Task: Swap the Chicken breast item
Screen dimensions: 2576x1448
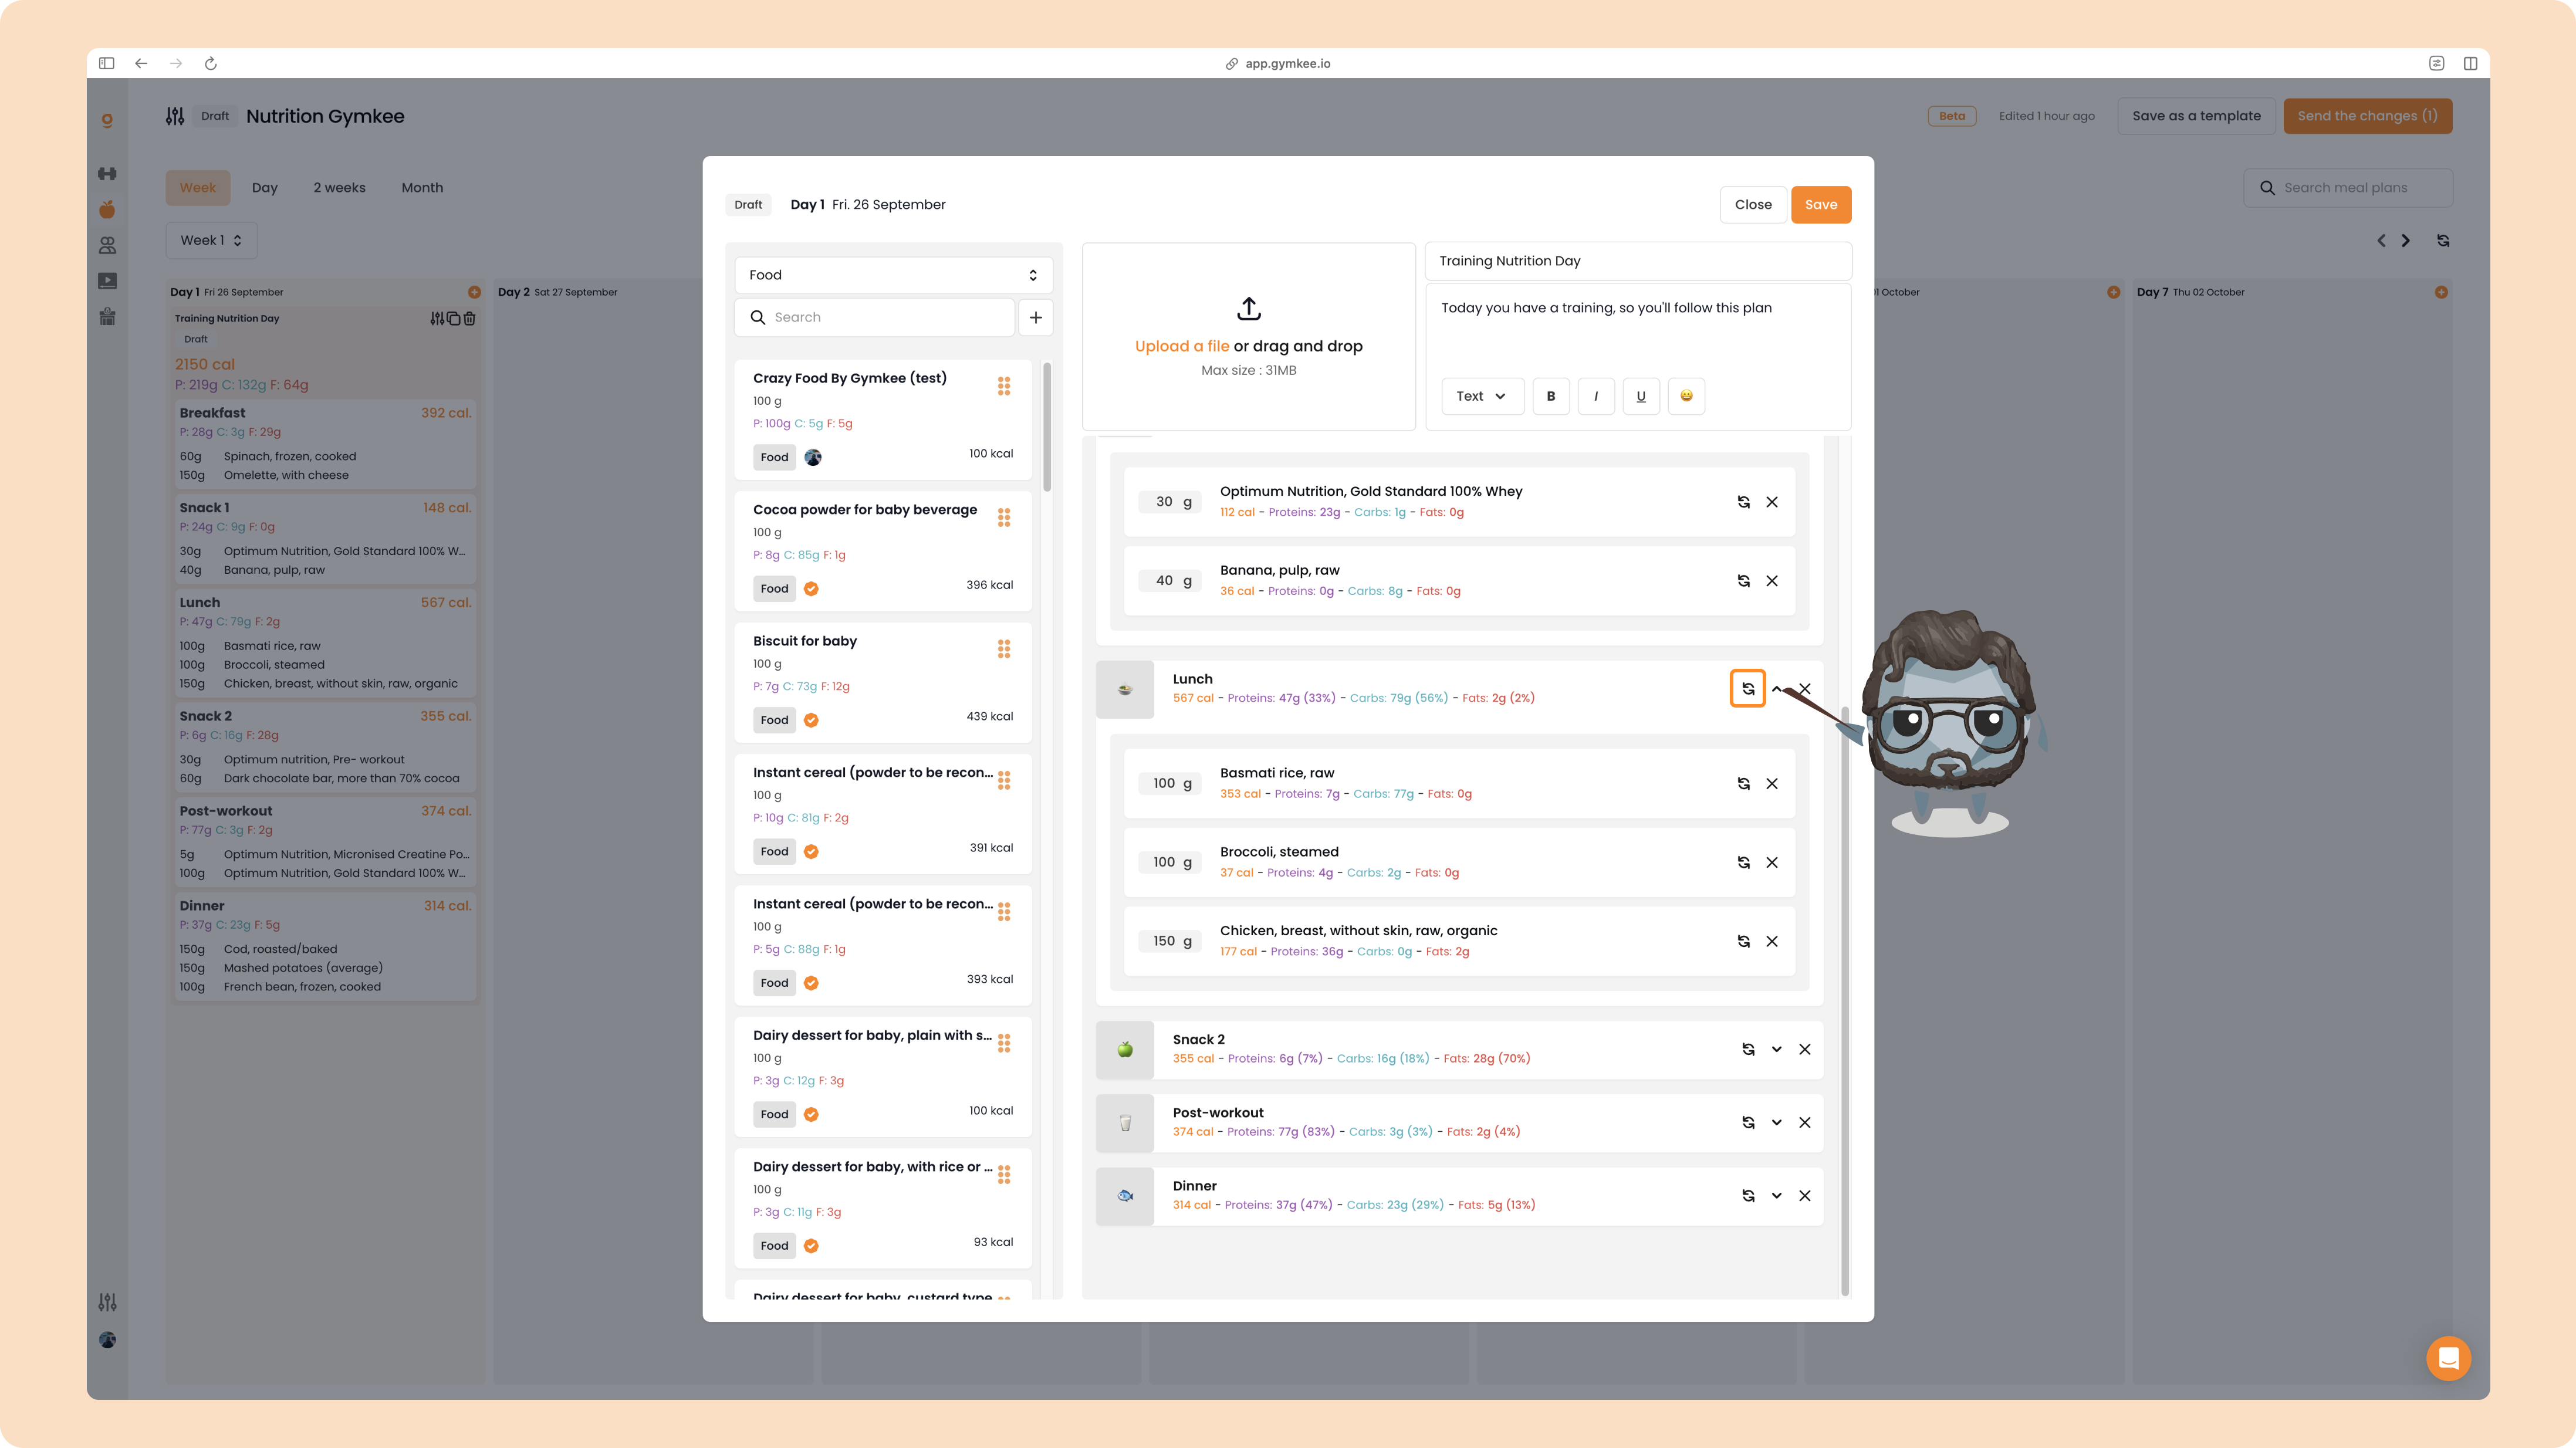Action: click(1743, 942)
